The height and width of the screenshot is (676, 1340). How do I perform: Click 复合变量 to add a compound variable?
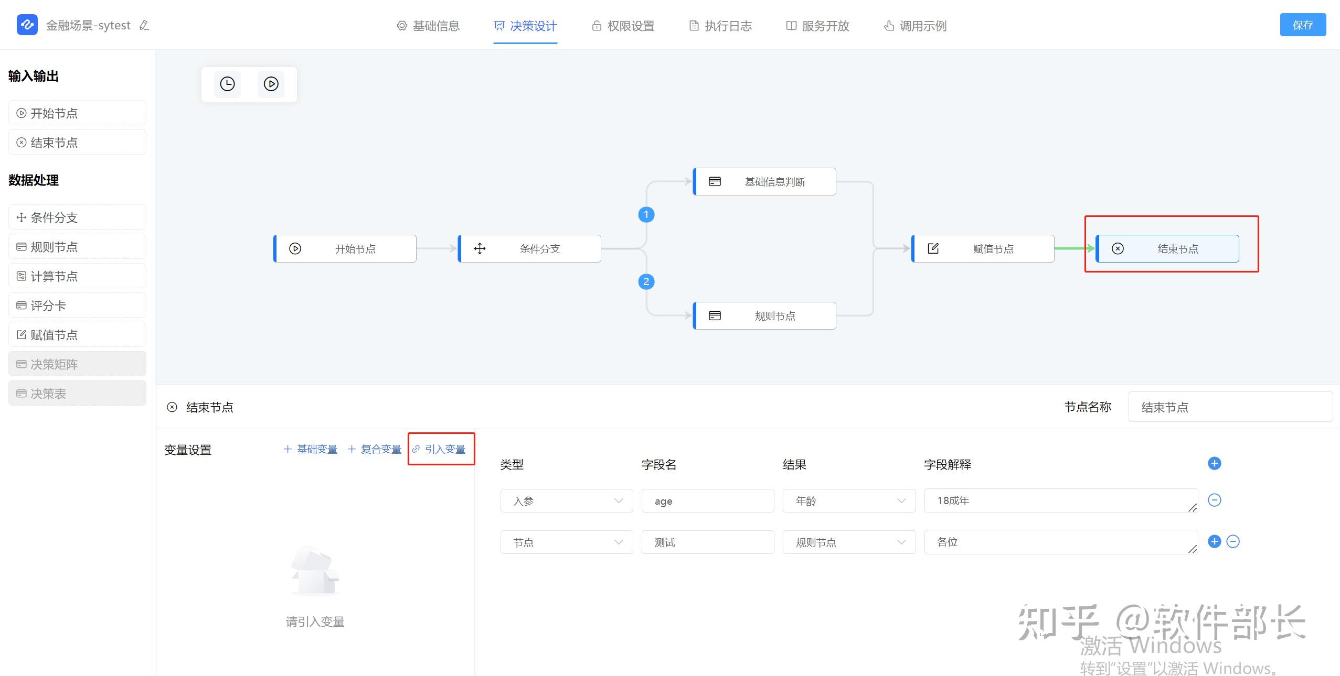[380, 449]
